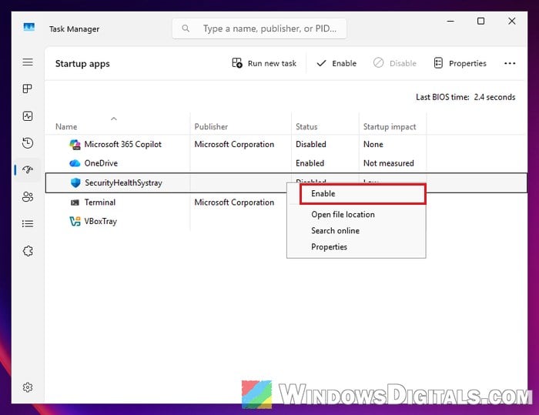Click Microsoft Corporation publisher in Copilot row
The width and height of the screenshot is (539, 415).
[x=234, y=145]
